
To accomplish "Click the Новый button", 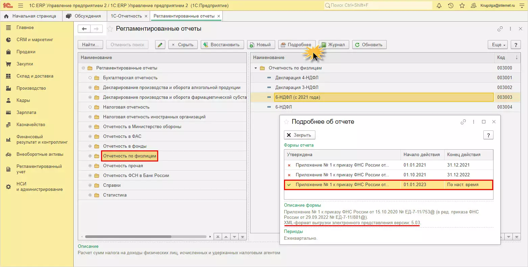I will pos(261,44).
